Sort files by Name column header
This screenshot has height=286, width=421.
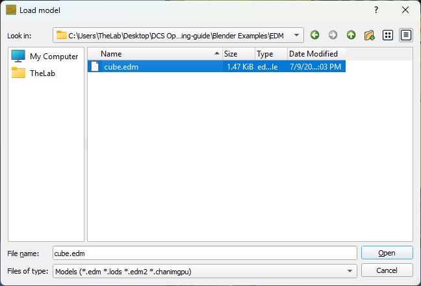coord(155,54)
